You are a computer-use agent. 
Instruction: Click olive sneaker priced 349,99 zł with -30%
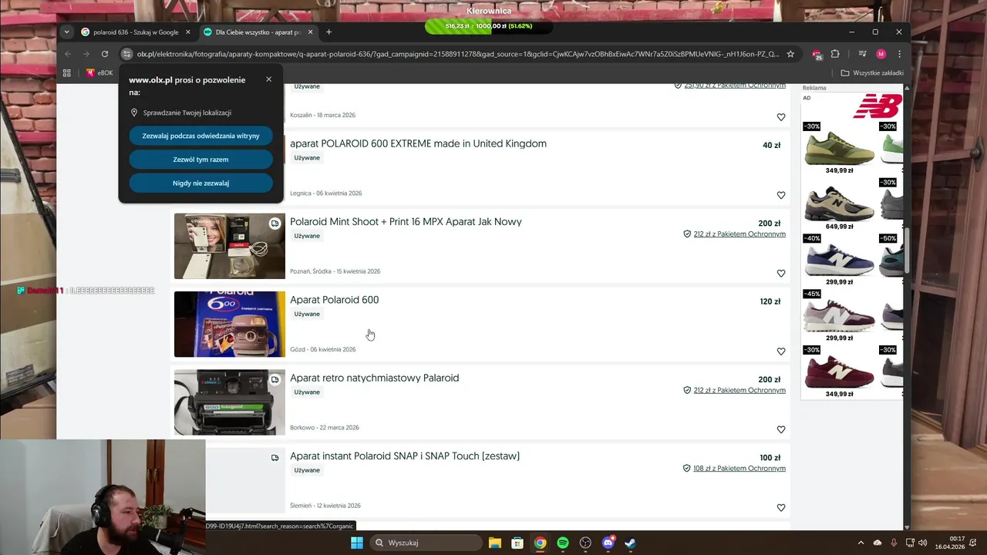pyautogui.click(x=839, y=148)
